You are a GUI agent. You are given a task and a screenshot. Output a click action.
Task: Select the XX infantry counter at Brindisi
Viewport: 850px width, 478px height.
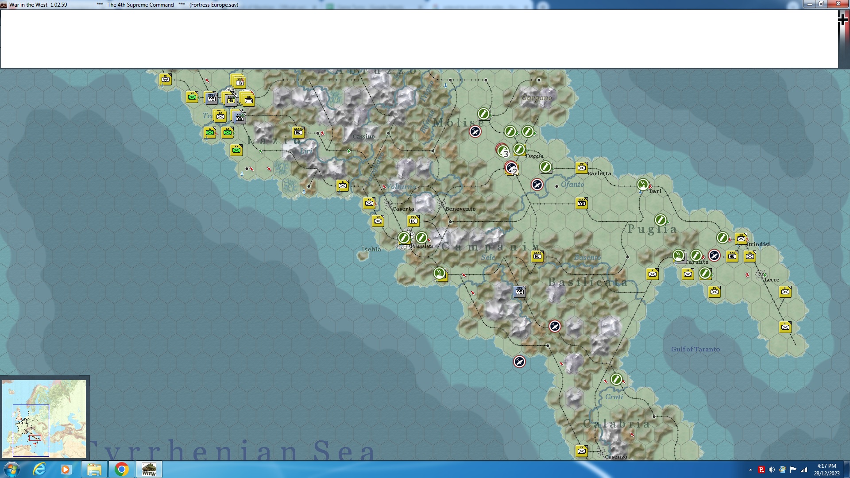point(741,238)
